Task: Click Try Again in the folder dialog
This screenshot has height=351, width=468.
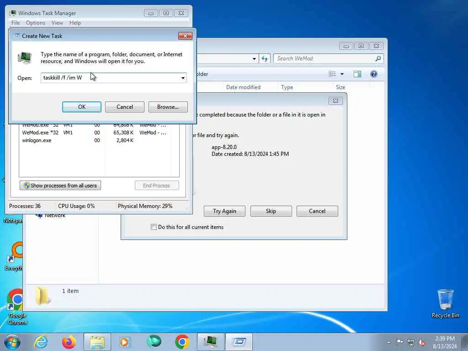Action: click(x=224, y=211)
